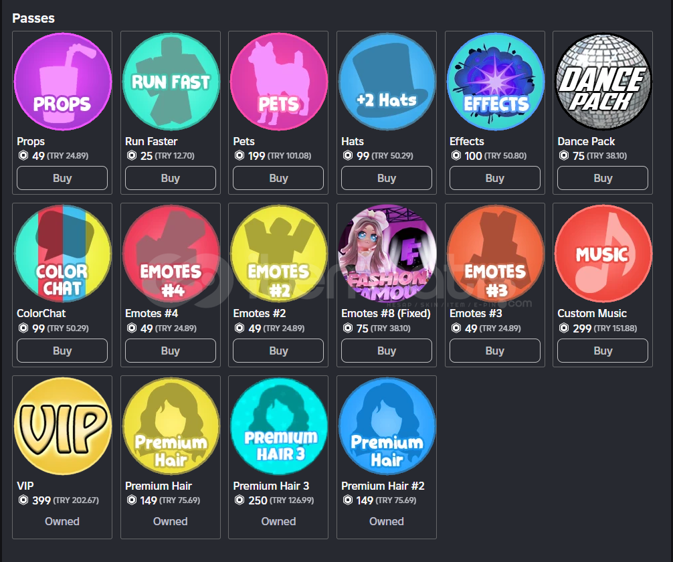673x562 pixels.
Task: Buy the Run Faster pass
Action: point(171,178)
